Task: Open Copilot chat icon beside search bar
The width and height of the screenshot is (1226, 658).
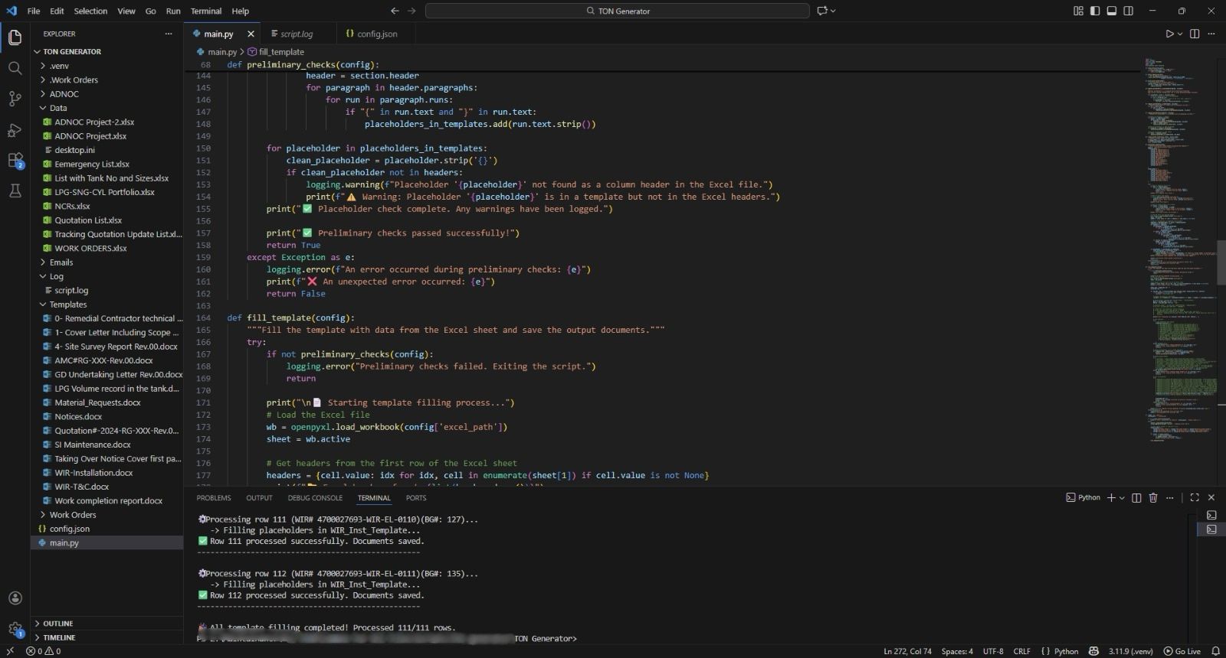Action: click(x=822, y=11)
